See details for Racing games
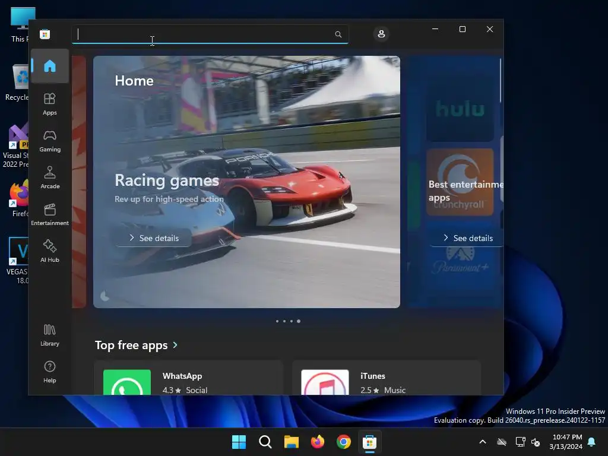The height and width of the screenshot is (456, 608). [x=154, y=237]
